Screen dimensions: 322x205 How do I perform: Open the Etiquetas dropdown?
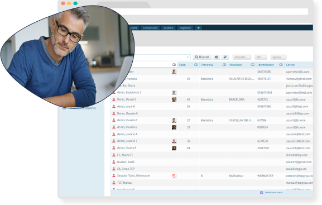242,57
